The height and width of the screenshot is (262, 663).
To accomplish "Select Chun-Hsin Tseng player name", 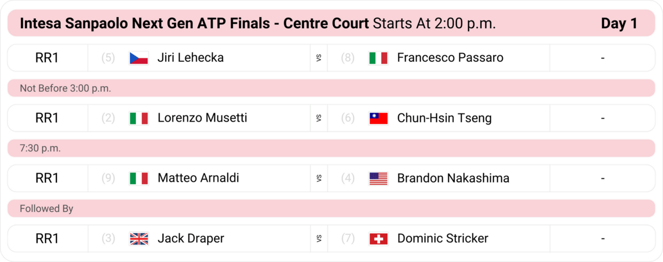I will click(444, 118).
